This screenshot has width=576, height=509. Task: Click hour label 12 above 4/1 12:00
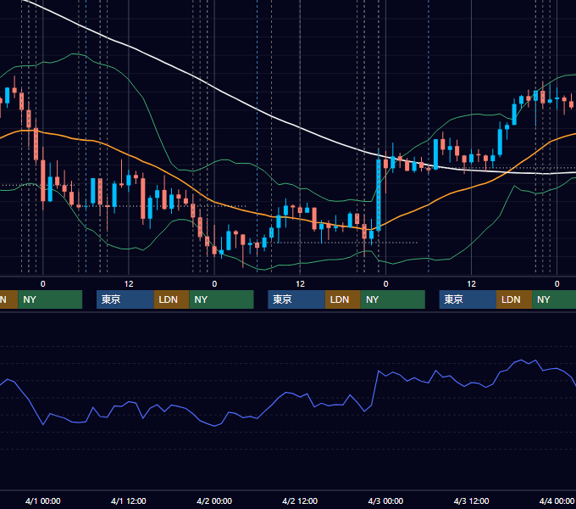click(129, 284)
